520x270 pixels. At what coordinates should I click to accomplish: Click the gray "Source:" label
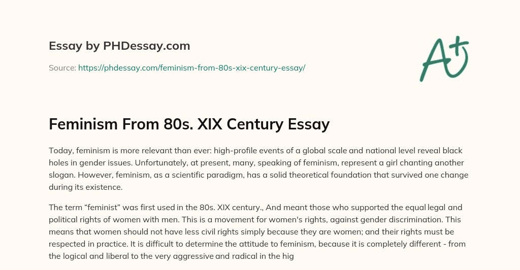(x=62, y=68)
